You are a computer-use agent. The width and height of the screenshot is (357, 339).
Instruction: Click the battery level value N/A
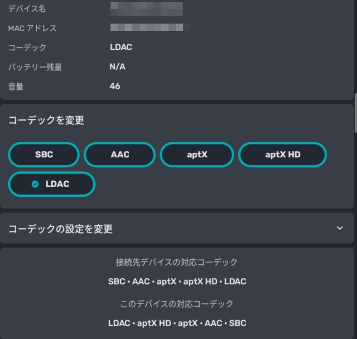(117, 67)
